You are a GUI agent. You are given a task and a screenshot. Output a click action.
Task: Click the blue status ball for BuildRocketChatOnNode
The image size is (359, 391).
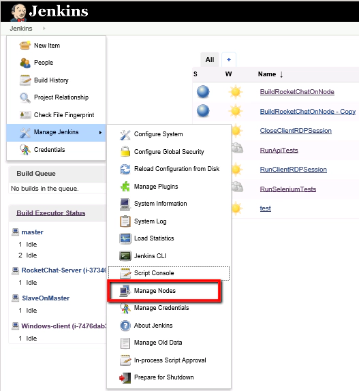pyautogui.click(x=203, y=92)
